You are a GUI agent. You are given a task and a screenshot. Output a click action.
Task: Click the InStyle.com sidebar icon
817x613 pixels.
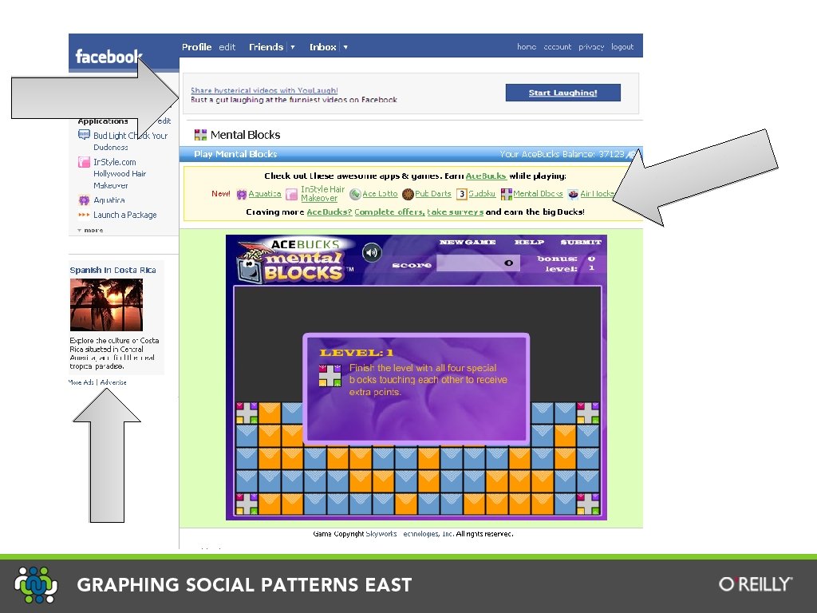(84, 161)
